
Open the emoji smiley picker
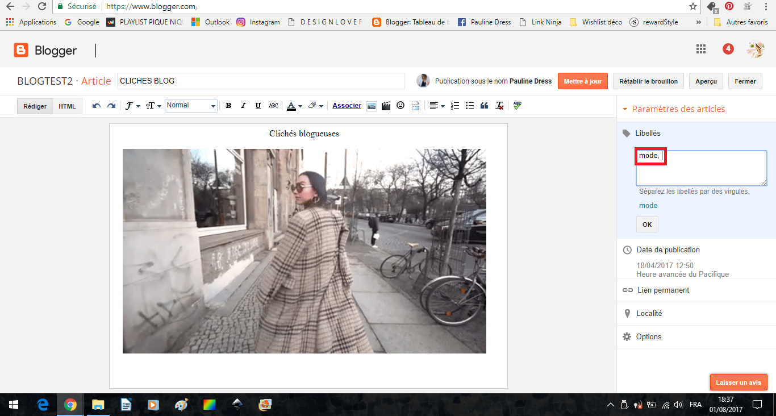click(400, 105)
